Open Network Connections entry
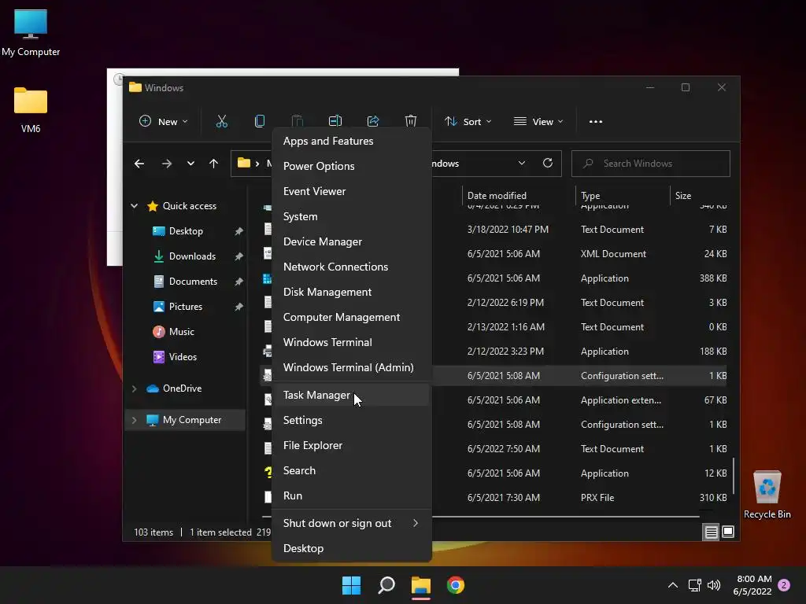Screen dimensions: 806x604 click(351, 267)
